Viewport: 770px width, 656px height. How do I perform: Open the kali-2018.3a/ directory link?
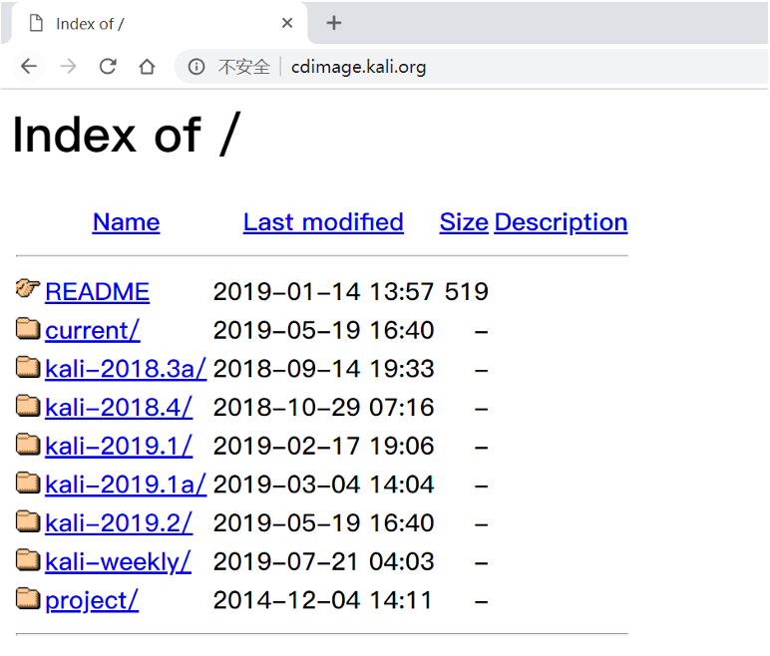tap(126, 369)
